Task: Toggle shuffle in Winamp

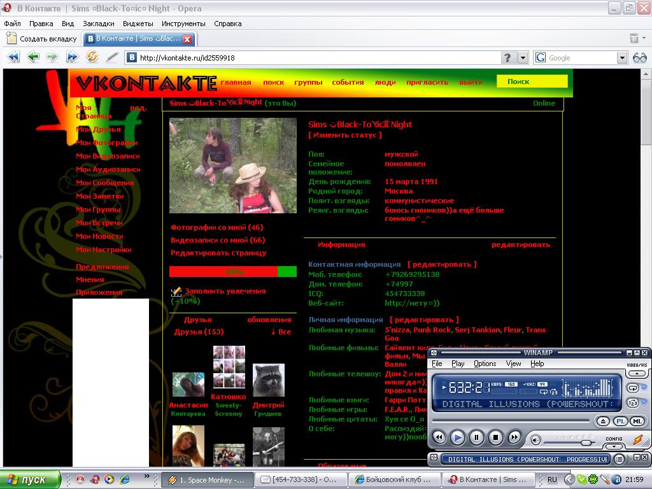Action: point(632,403)
